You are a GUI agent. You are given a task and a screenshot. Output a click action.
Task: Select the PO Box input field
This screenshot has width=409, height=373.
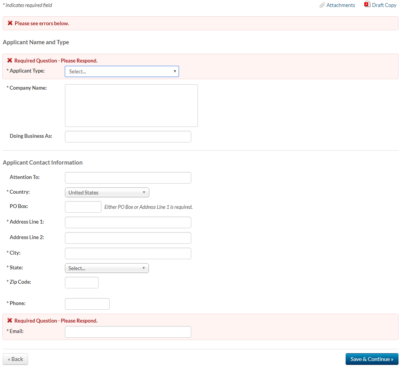tap(83, 207)
